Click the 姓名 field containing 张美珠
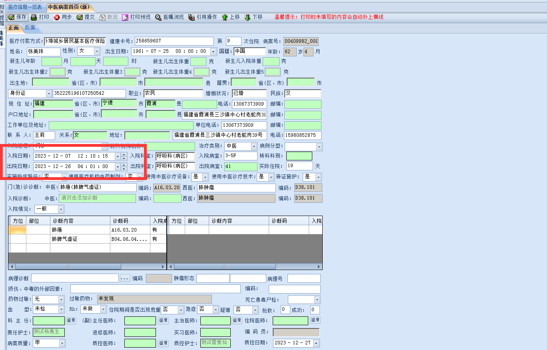The height and width of the screenshot is (350, 547). 44,51
